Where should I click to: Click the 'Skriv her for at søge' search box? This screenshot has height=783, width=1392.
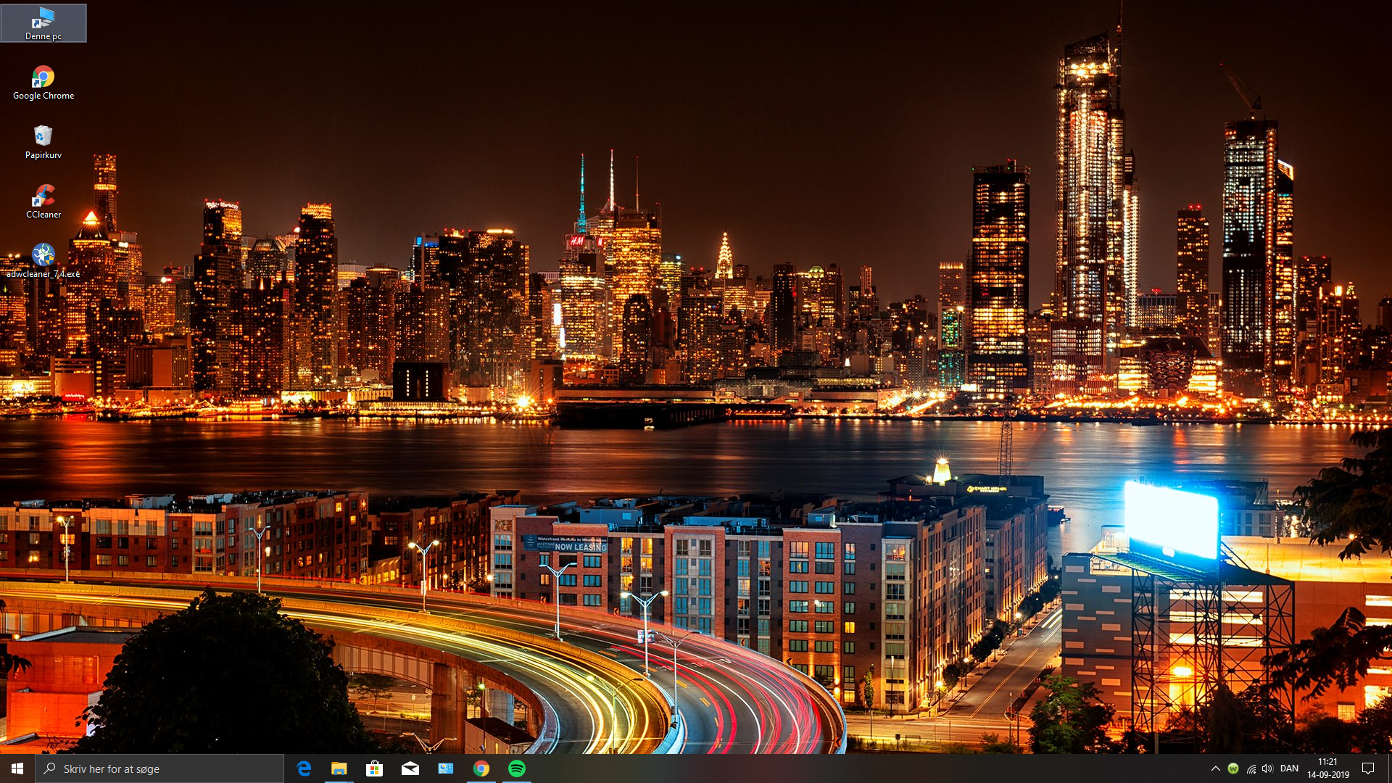click(x=159, y=768)
